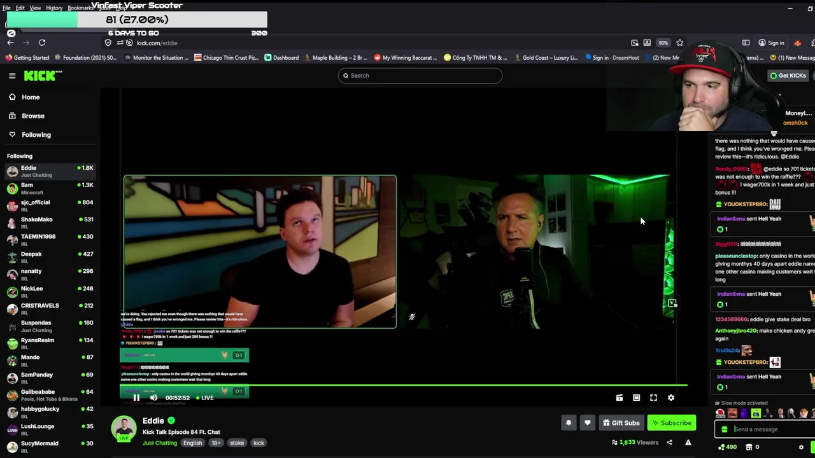Open ShakoMako channel in the sidebar
Screen dimensions: 815x458
(x=50, y=223)
